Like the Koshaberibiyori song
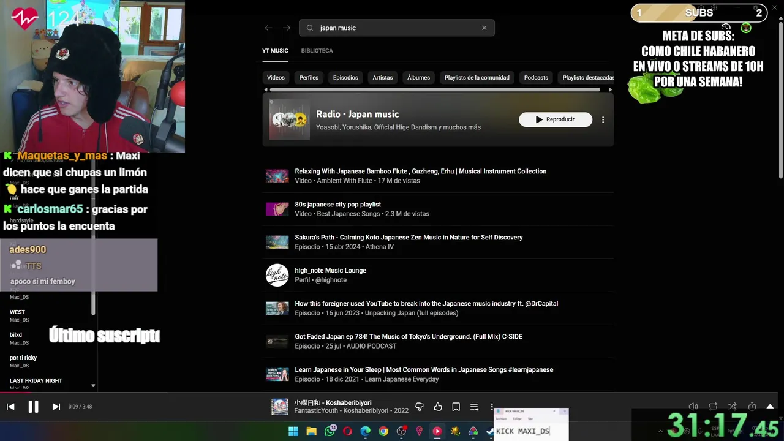Image resolution: width=784 pixels, height=441 pixels. [438, 407]
